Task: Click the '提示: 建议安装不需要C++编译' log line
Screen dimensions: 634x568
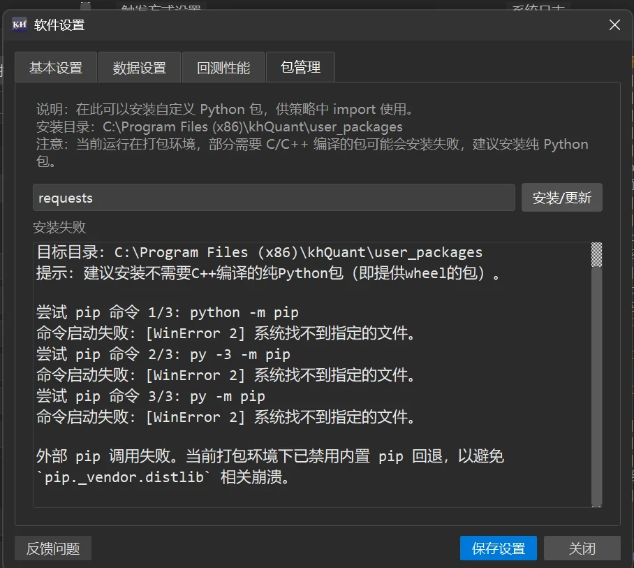Action: [267, 273]
